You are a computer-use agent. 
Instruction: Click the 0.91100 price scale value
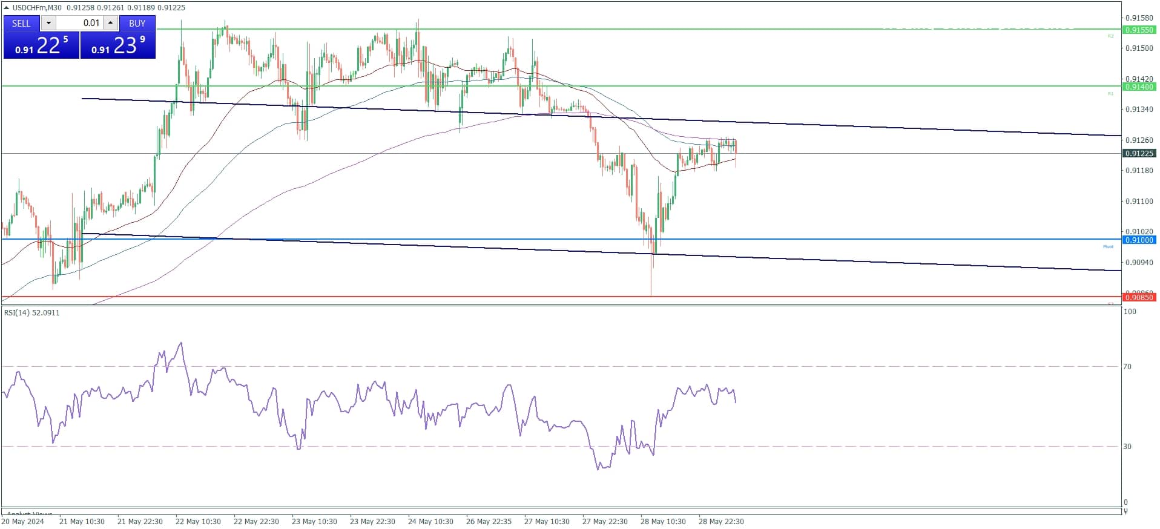(1139, 202)
